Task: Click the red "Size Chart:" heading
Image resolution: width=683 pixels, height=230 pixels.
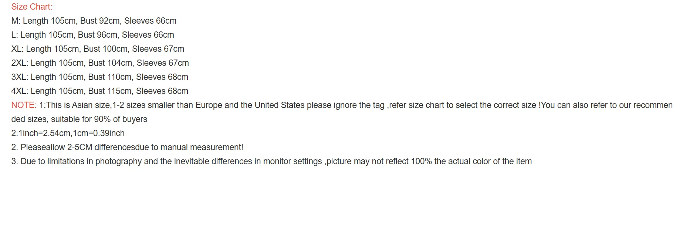Action: point(31,7)
